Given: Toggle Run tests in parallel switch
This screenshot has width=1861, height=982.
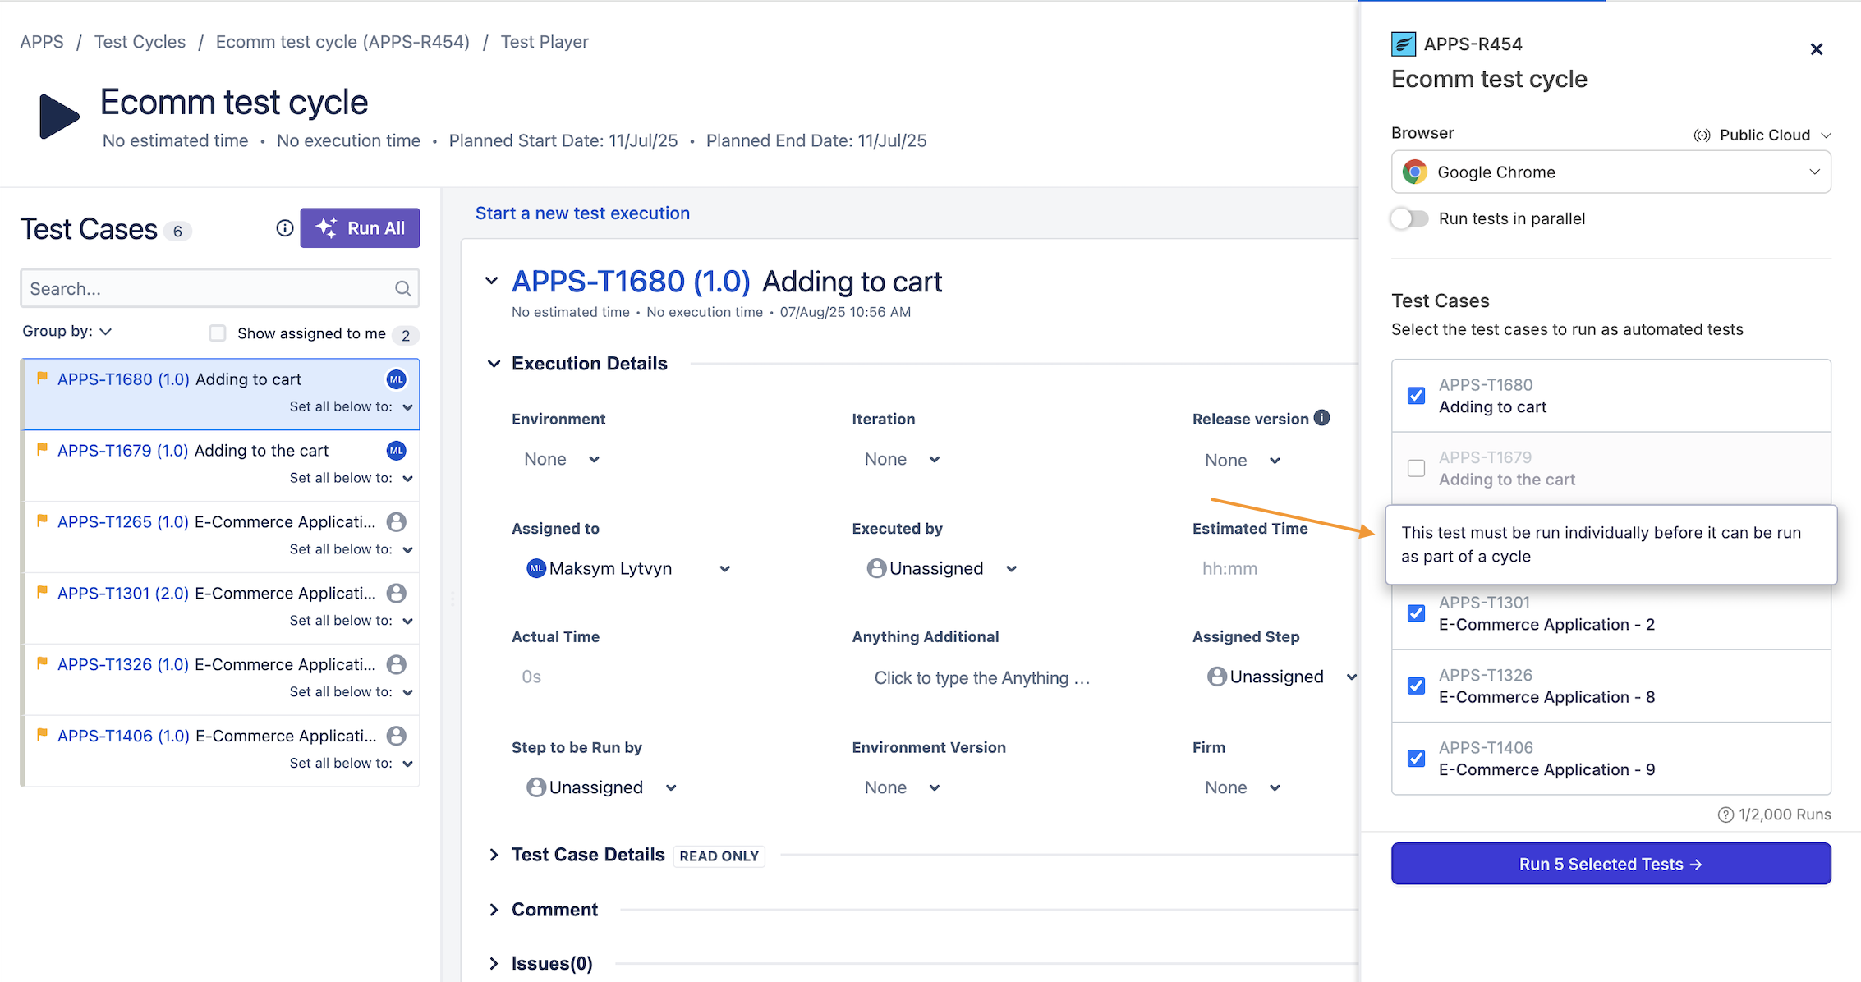Looking at the screenshot, I should coord(1409,218).
